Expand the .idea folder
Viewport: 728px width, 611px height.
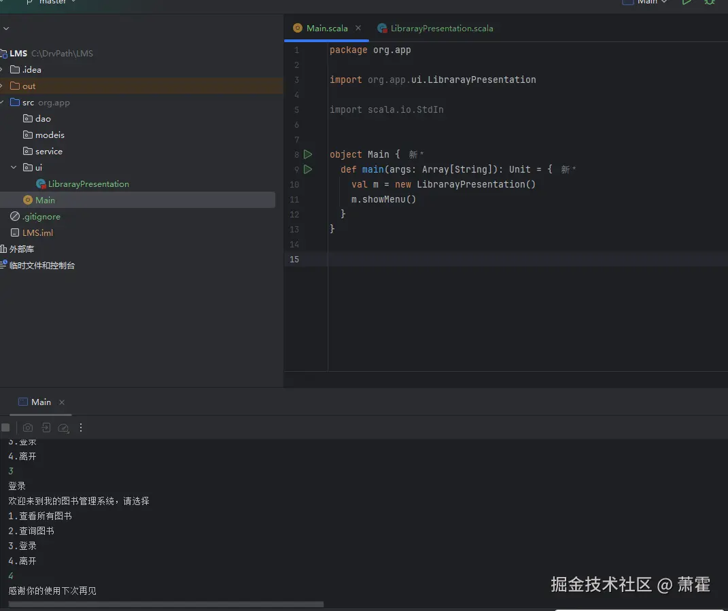(x=1, y=69)
